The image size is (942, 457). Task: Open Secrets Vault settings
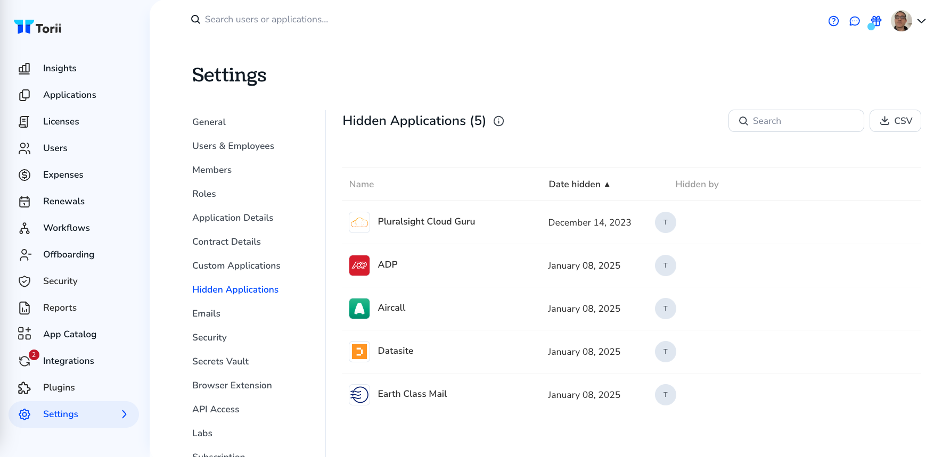pos(220,361)
